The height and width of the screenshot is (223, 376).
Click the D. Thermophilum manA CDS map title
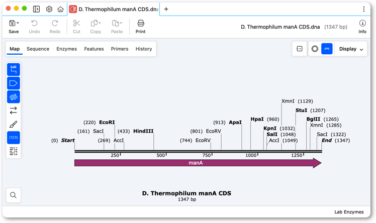pos(186,193)
